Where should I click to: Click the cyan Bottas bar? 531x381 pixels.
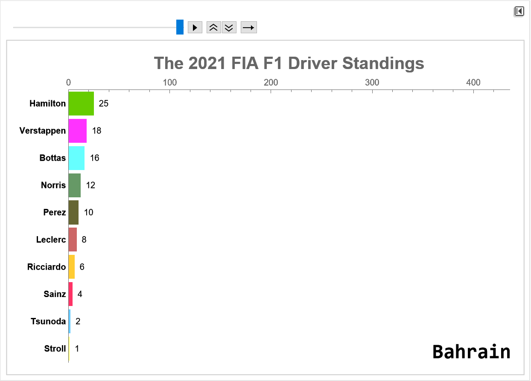pyautogui.click(x=76, y=158)
